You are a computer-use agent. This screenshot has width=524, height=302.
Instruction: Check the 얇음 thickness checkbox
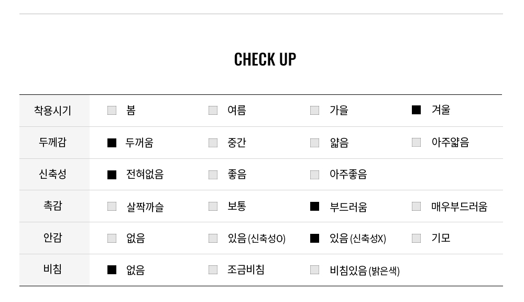click(314, 143)
